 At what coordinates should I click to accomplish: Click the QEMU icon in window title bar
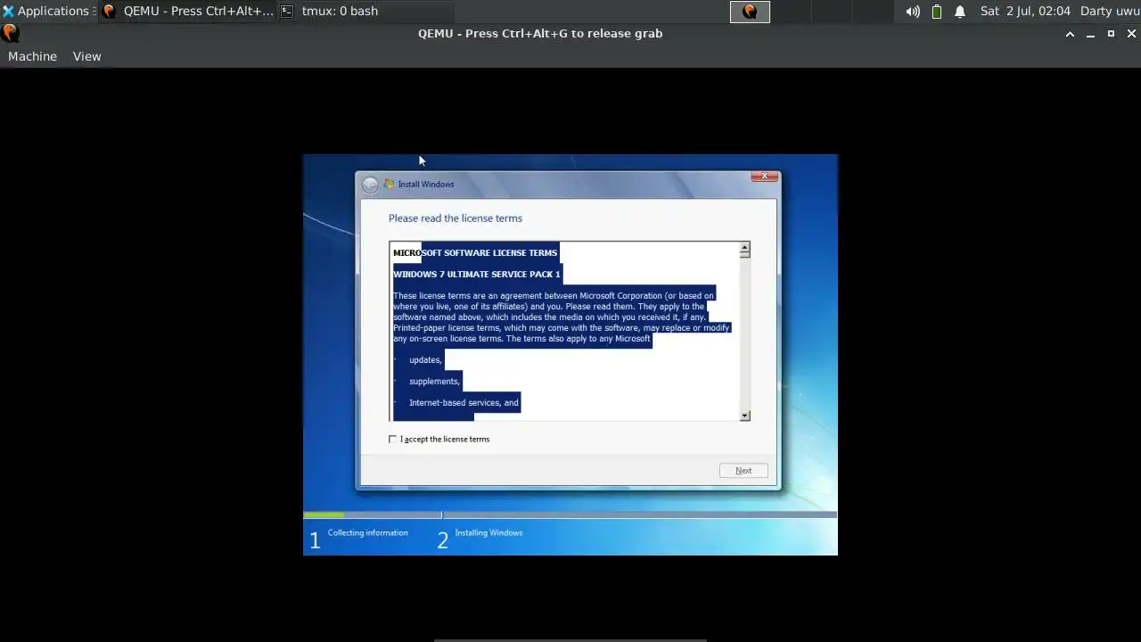[x=10, y=33]
